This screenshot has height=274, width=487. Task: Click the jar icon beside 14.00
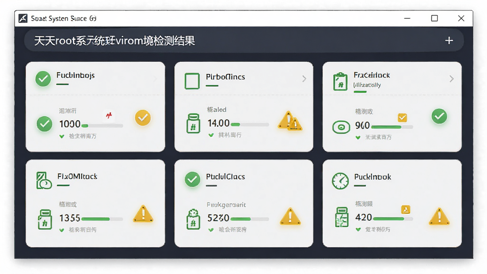pos(193,123)
